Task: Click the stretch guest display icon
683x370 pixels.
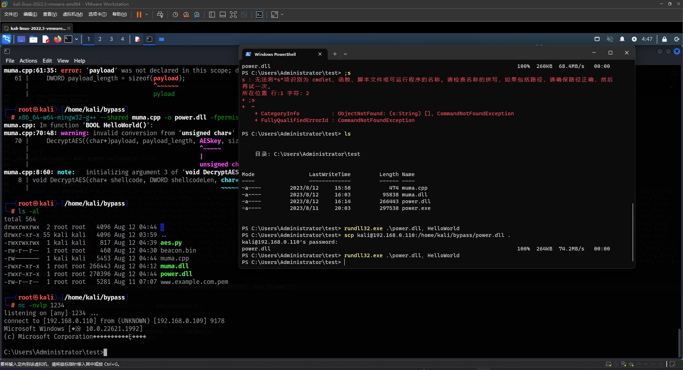Action: pyautogui.click(x=275, y=15)
